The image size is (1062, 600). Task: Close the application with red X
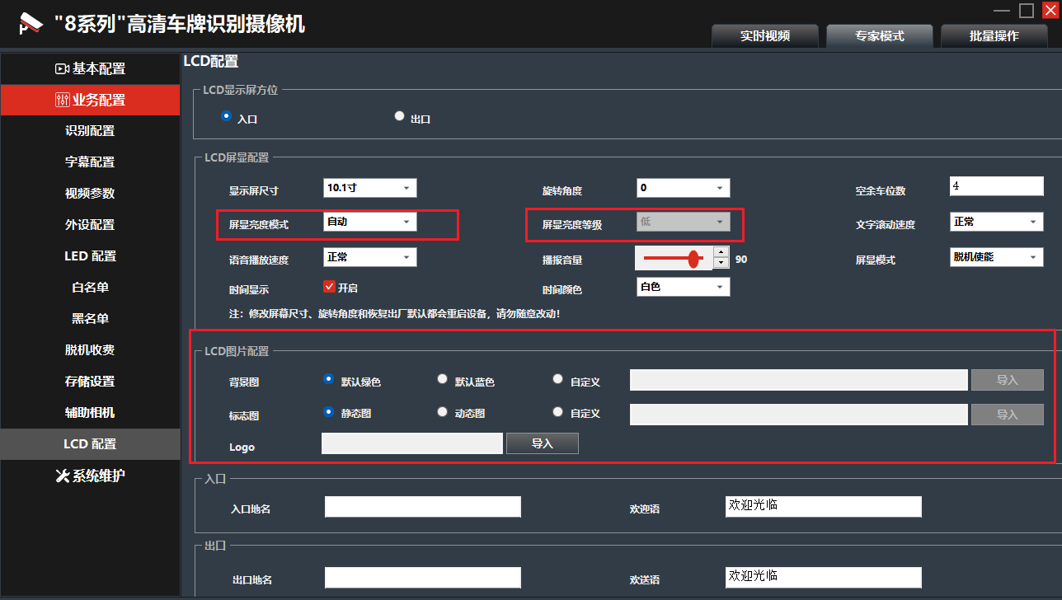[x=1050, y=10]
